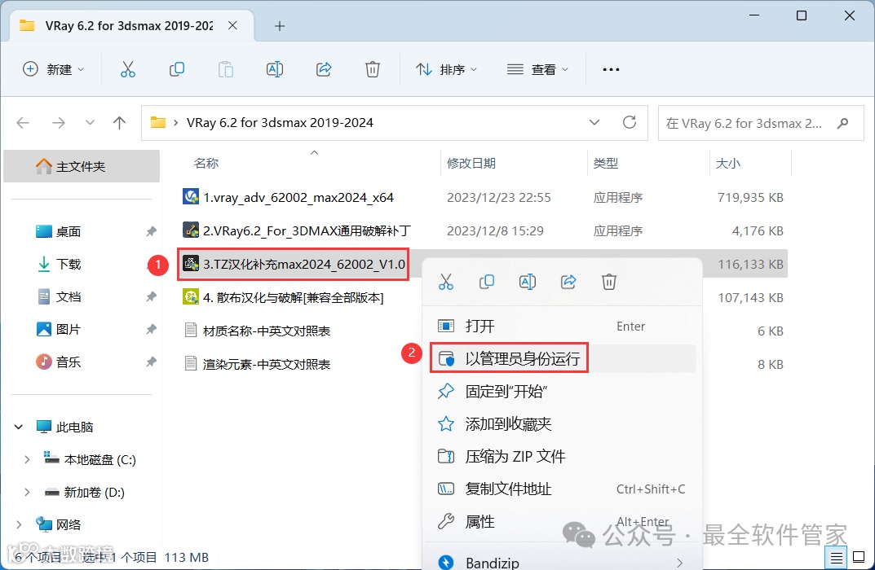Add a new tab with the plus button
Image resolution: width=875 pixels, height=570 pixels.
(280, 25)
